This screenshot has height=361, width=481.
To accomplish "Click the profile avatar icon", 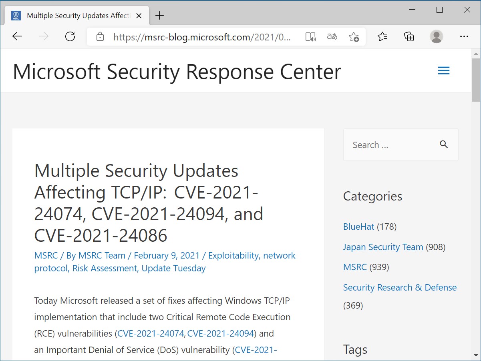I will [436, 36].
